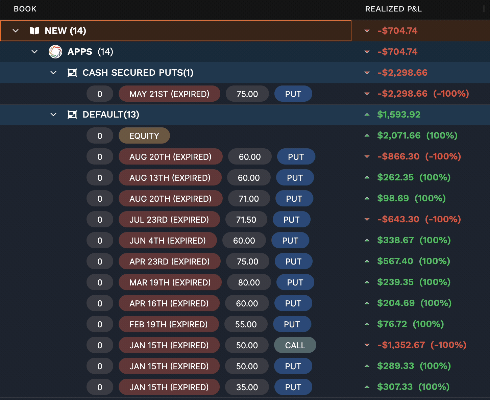Click the MAY 21ST (EXPIRED) badge
Screen dimensions: 490x400
click(x=169, y=94)
